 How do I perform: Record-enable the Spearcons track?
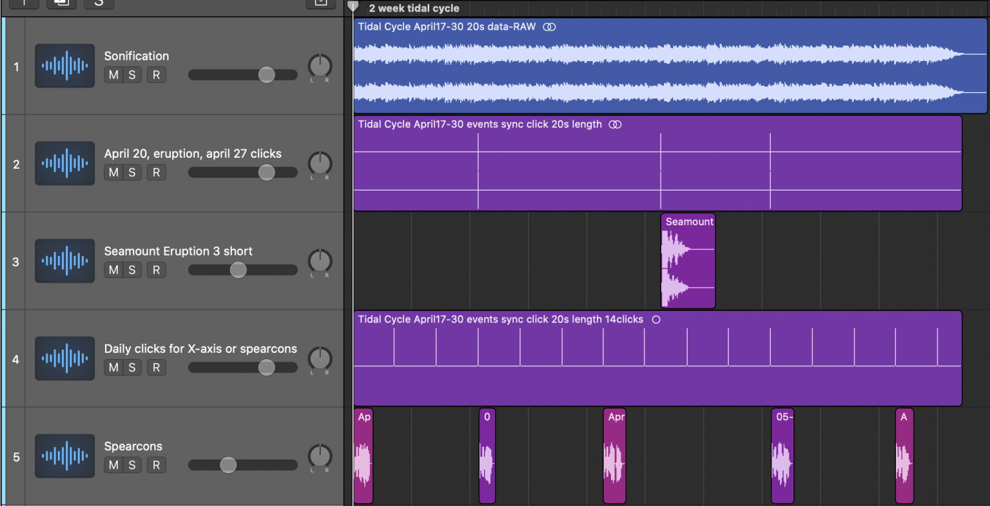tap(156, 465)
